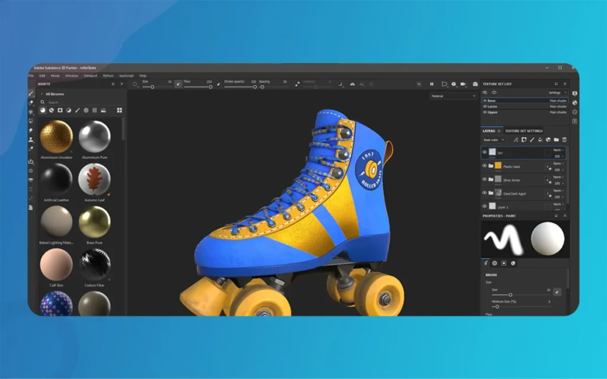The height and width of the screenshot is (379, 607).
Task: Click the trash icon to delete a layer
Action: tap(563, 140)
